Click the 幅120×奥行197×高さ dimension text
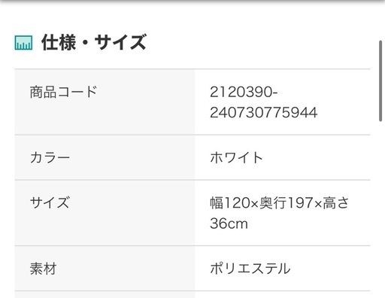 pyautogui.click(x=280, y=202)
